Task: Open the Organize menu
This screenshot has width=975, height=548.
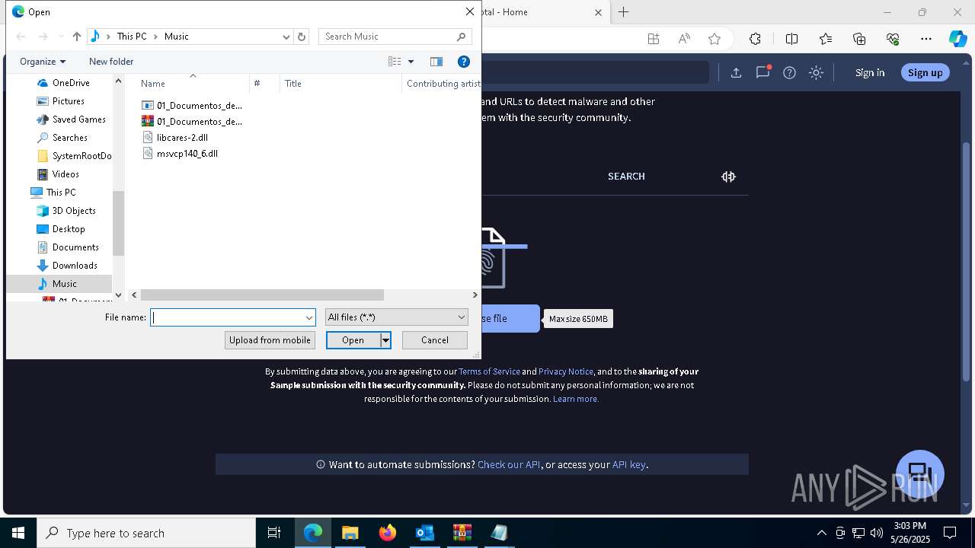Action: click(x=43, y=62)
